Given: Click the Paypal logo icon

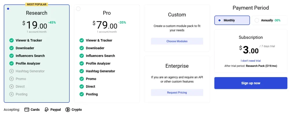Looking at the screenshot, I should [47, 110].
